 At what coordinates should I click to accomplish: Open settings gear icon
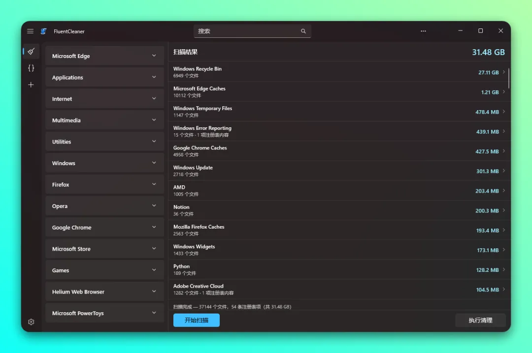(31, 322)
